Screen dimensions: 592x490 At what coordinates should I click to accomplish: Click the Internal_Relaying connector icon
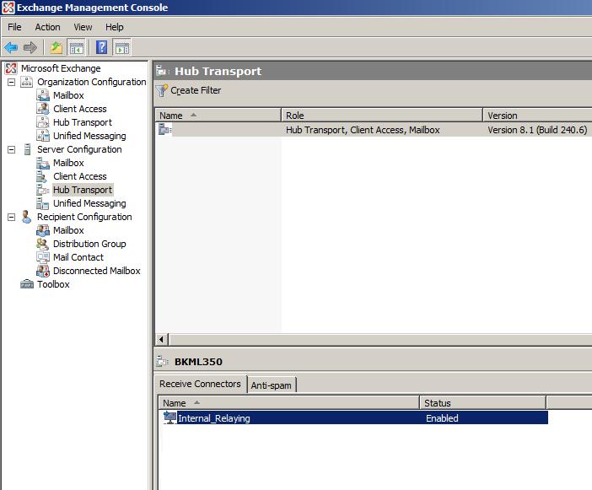tap(170, 418)
